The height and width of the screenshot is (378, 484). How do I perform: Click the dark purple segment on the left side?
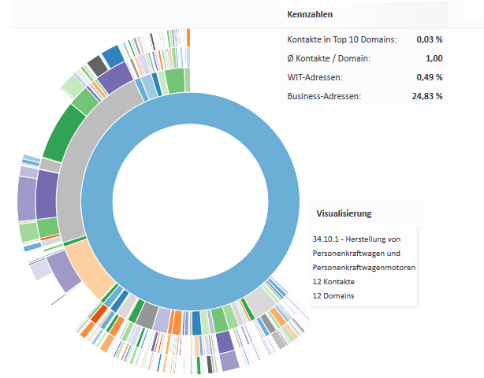pos(47,193)
